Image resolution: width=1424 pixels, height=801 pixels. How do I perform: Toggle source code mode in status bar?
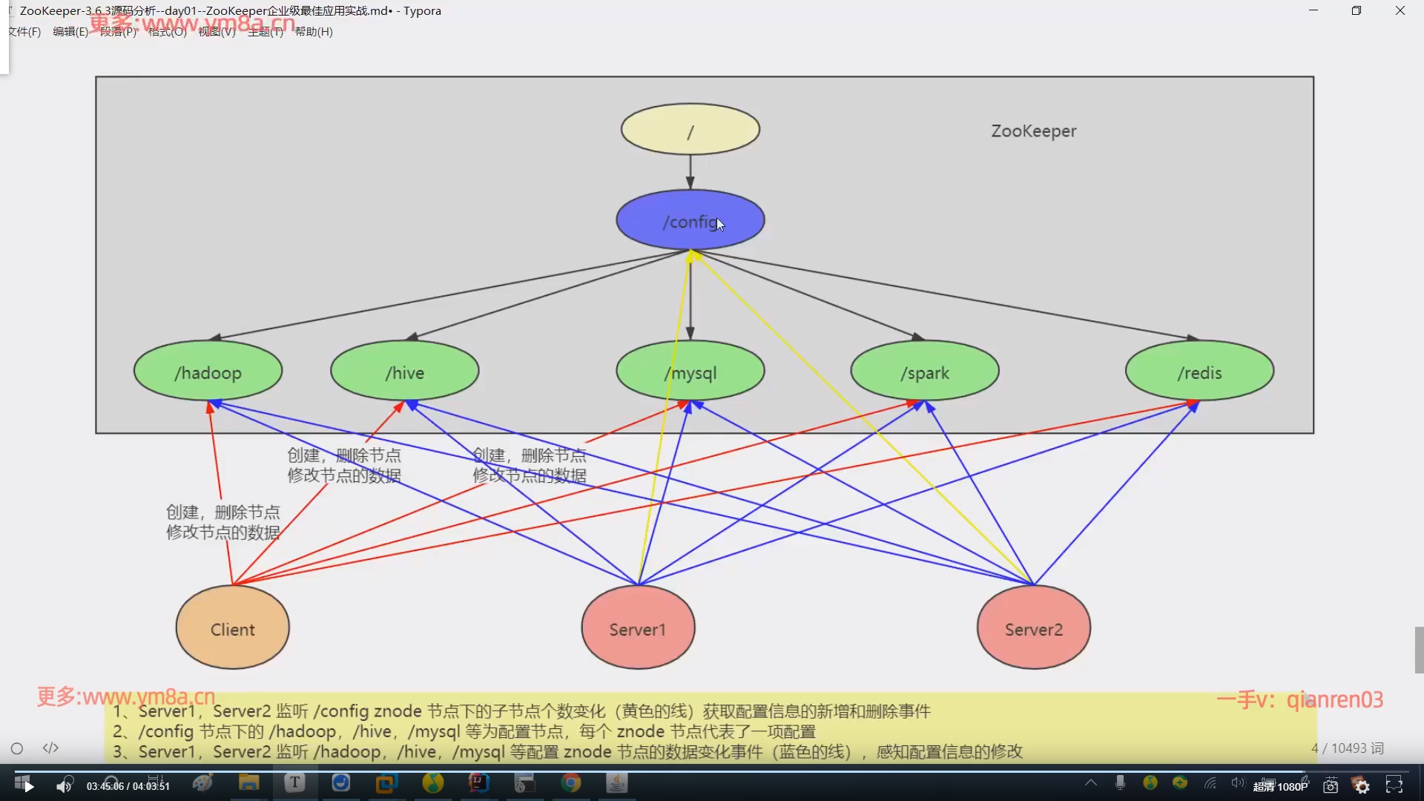(x=50, y=748)
